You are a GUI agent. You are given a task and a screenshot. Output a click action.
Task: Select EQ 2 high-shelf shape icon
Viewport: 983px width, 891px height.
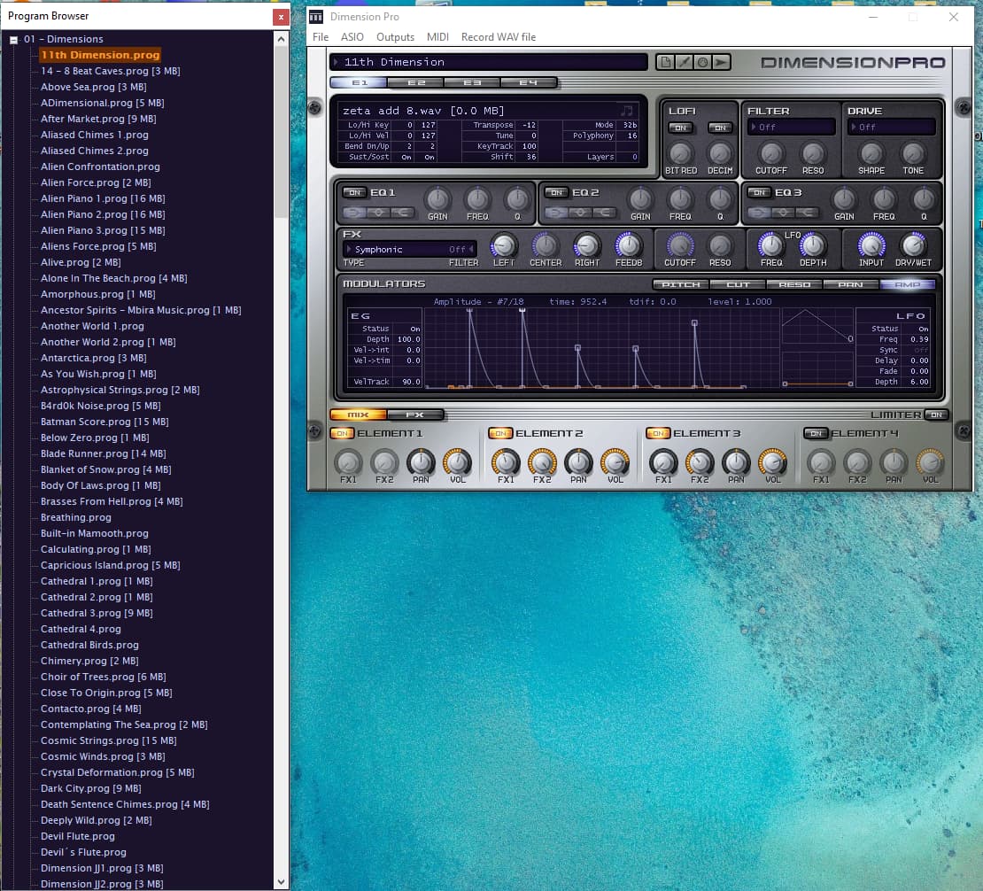(606, 213)
